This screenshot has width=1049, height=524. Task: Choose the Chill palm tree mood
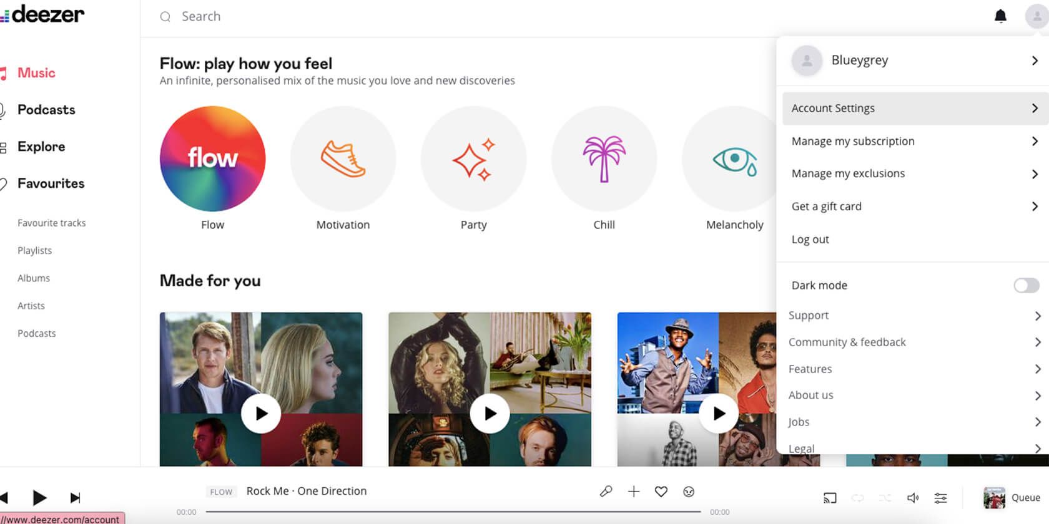click(604, 158)
